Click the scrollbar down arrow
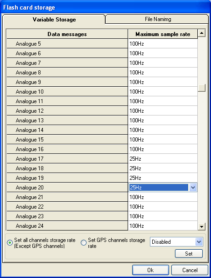 tap(201, 226)
